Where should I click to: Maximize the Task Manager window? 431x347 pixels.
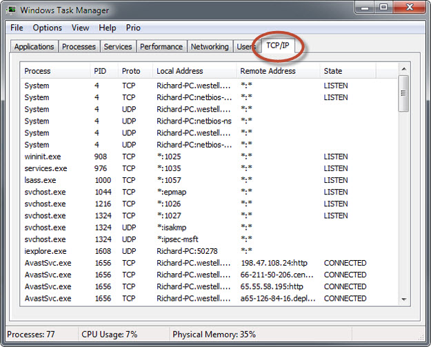[x=383, y=8]
